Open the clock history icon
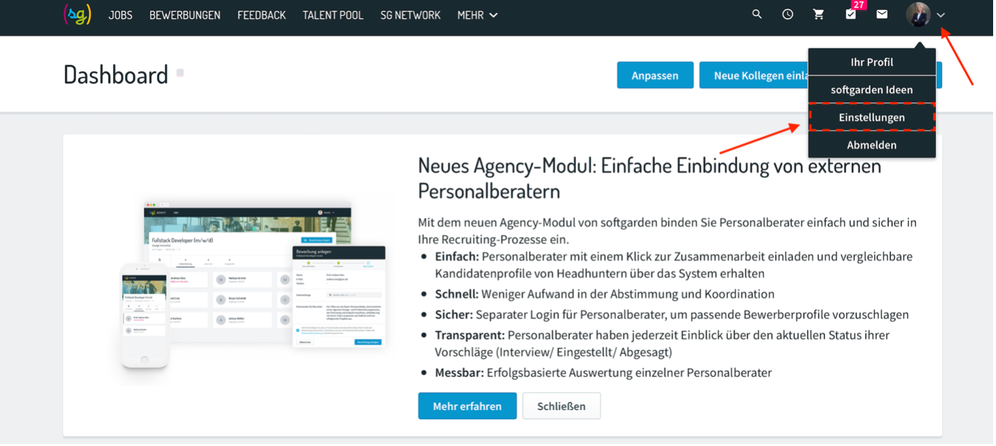The height and width of the screenshot is (446, 996). pos(789,14)
